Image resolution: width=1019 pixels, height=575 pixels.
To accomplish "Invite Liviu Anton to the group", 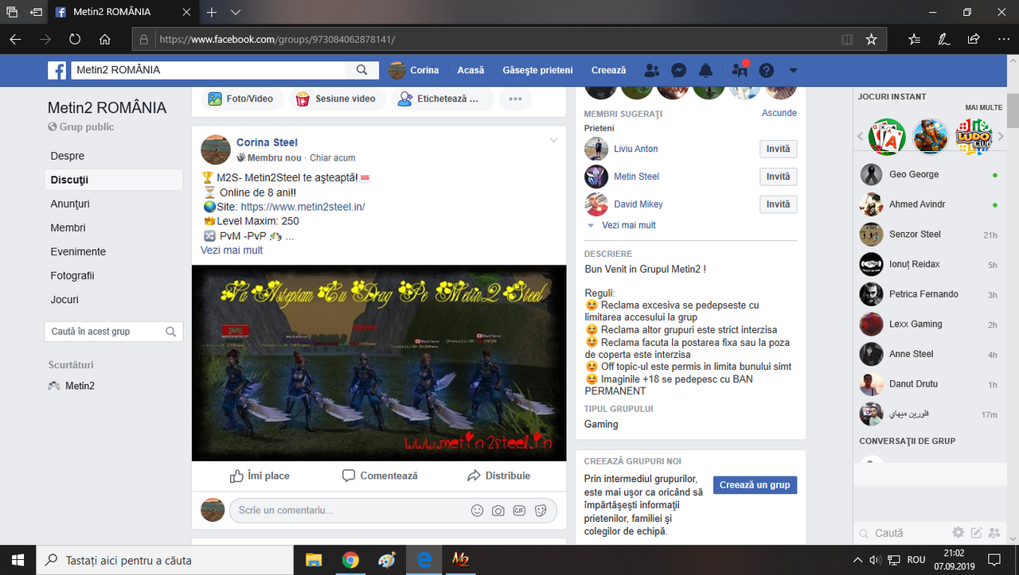I will click(x=778, y=149).
